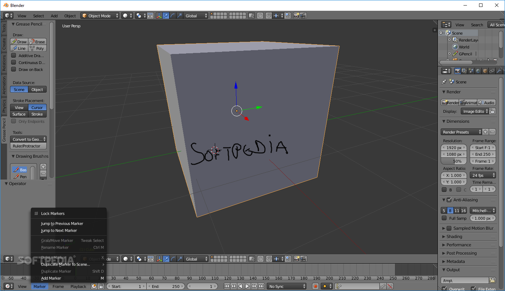Screen dimensions: 505x291
Task: Remove render preset with minus icon
Action: [492, 132]
